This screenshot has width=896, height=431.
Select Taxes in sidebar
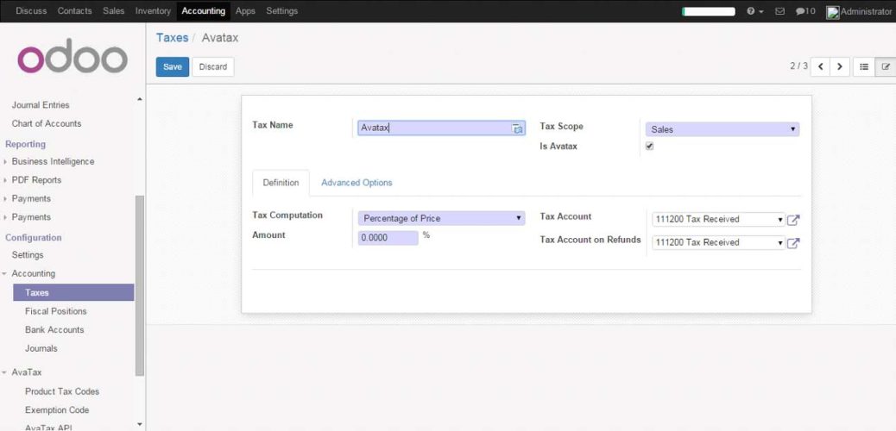pyautogui.click(x=73, y=293)
